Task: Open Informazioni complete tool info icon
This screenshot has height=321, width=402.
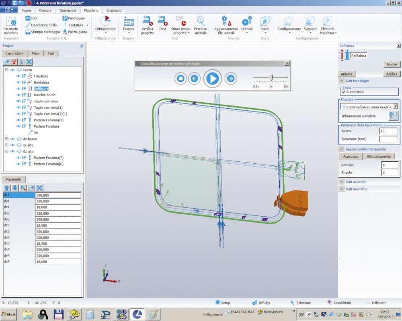Action: tap(393, 116)
